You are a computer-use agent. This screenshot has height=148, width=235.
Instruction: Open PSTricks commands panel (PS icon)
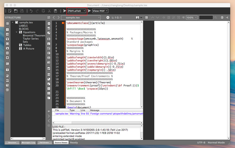pos(7,76)
